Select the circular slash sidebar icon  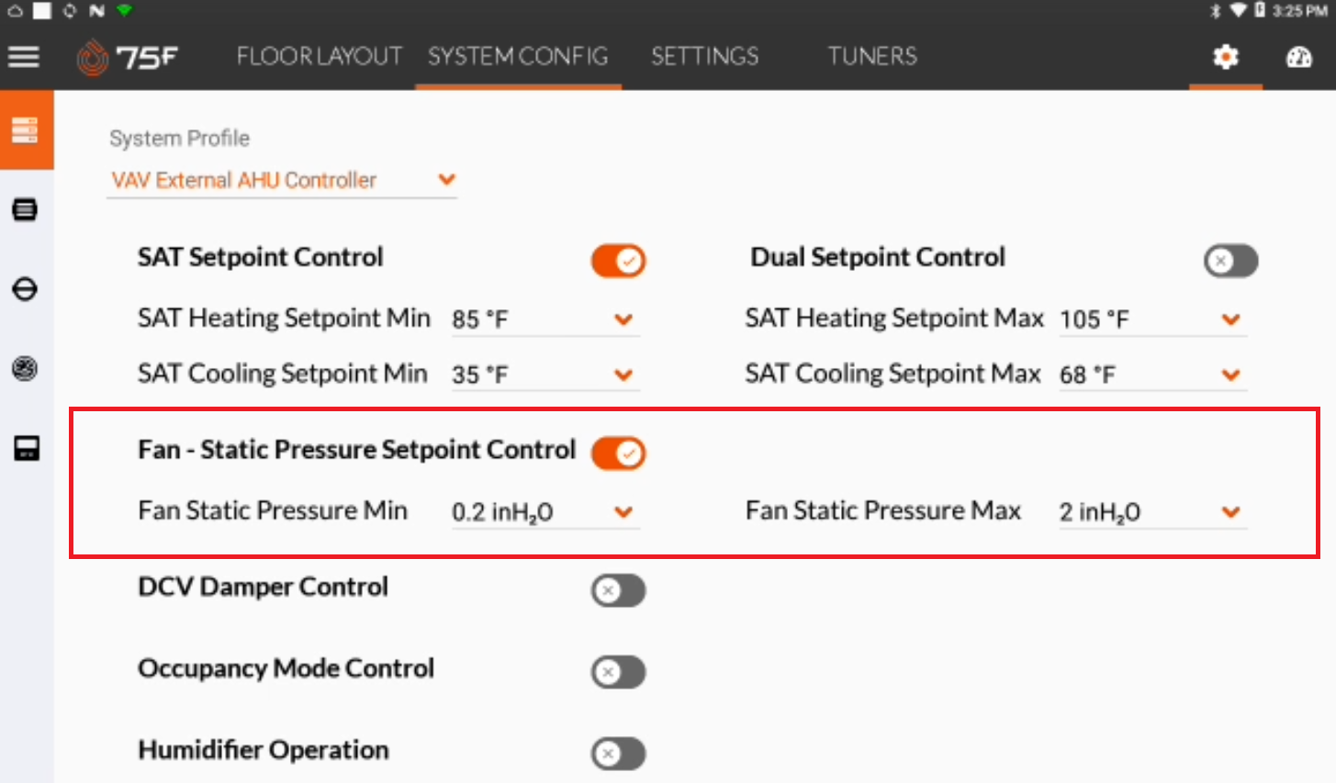(27, 289)
